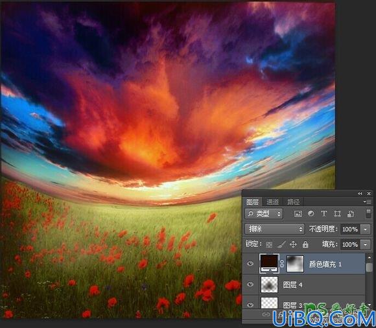
Task: Filter layers by adjustment layers icon
Action: (x=311, y=213)
